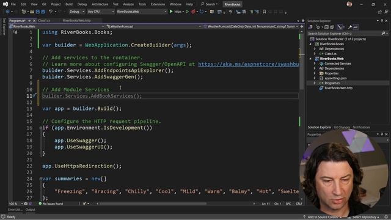Switch to the Git Changes tab

342,127
